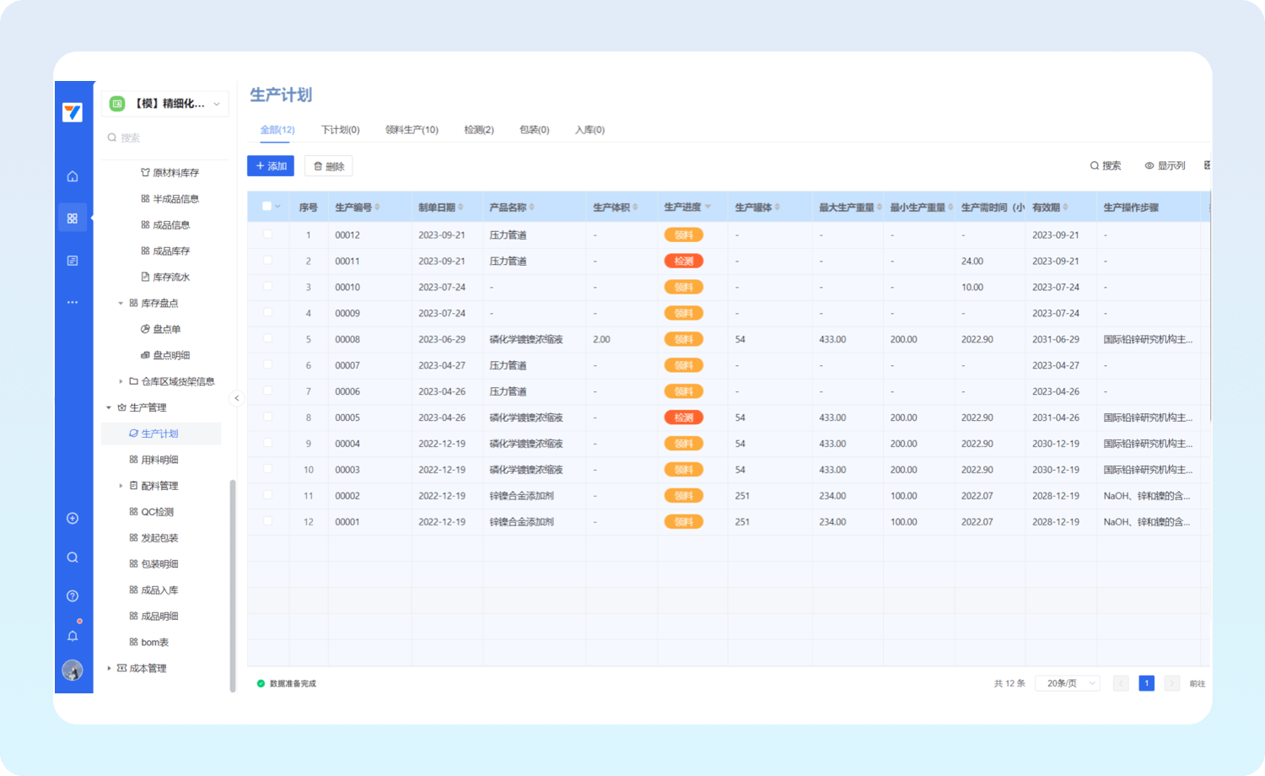
Task: Check the checkbox for row 00012
Action: tap(267, 234)
